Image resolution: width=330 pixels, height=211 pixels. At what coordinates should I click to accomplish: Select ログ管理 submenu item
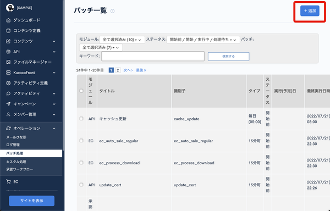tap(13, 145)
